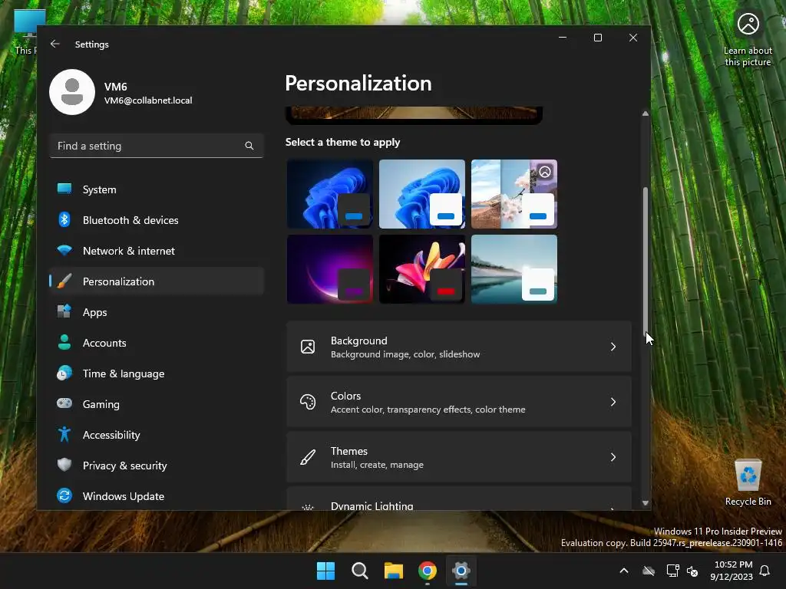
Task: Open Bluetooth & devices category
Action: 157,220
